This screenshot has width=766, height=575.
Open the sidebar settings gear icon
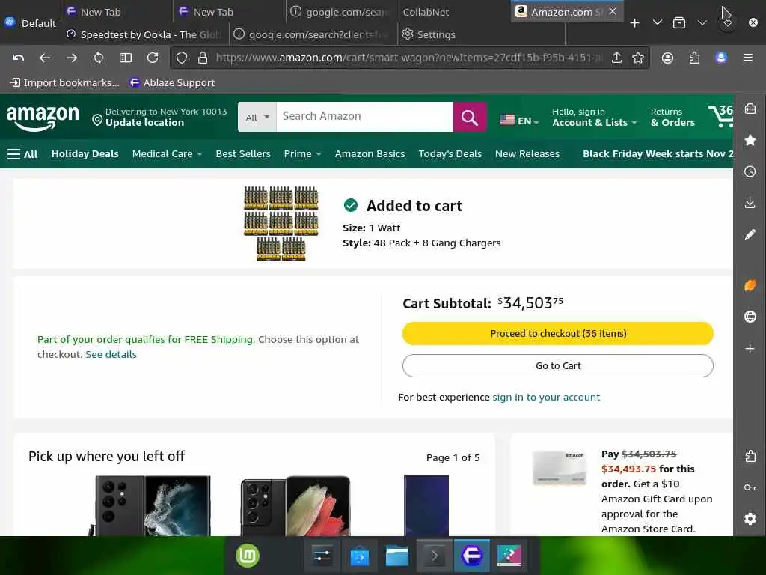click(x=750, y=519)
